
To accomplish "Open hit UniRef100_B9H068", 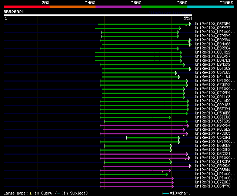I will point(213,44).
